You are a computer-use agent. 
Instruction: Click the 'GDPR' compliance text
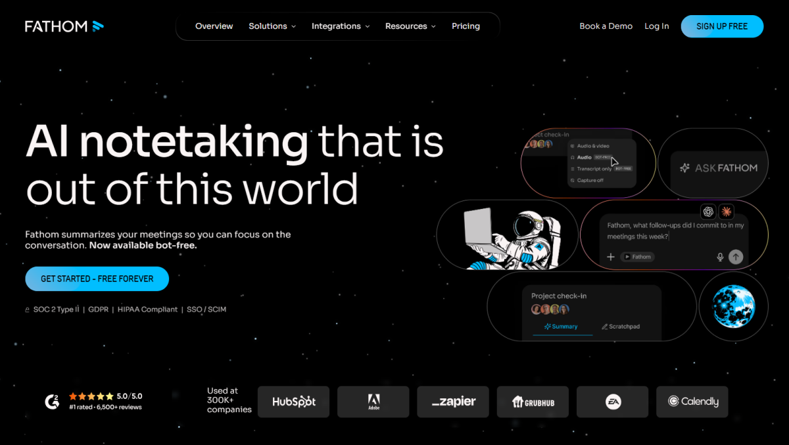(99, 310)
